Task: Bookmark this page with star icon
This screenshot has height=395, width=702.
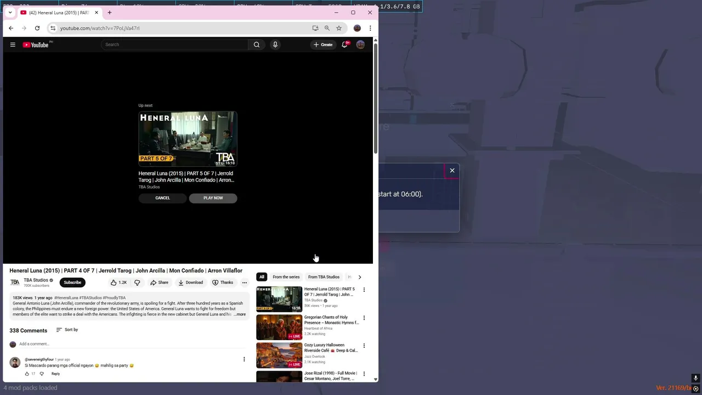Action: [339, 28]
